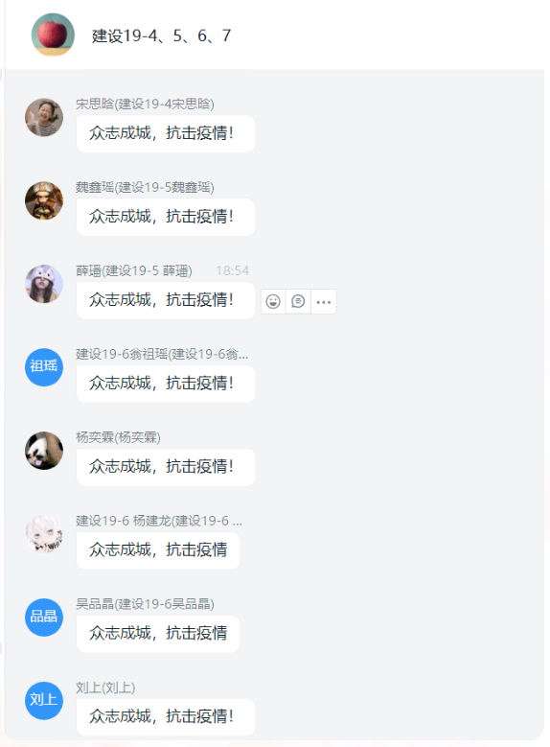Viewport: 550px width, 747px height.
Task: Click the reply bubble icon beside 薛瑶's message
Action: 298,301
